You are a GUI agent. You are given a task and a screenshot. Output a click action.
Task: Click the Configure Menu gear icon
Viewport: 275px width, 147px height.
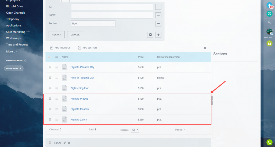coord(26,61)
